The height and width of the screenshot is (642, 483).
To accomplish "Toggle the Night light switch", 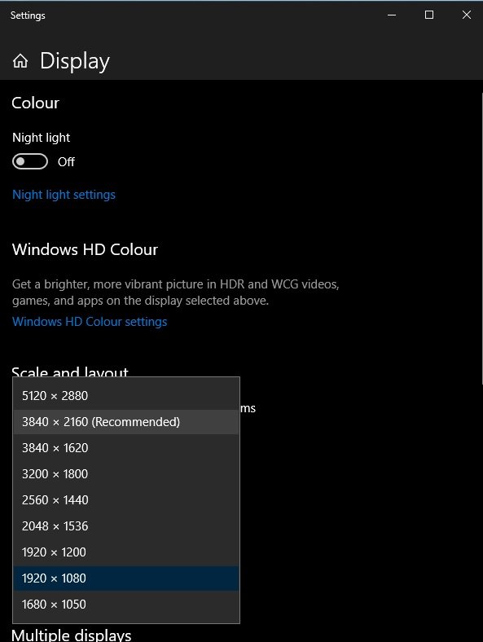I will tap(30, 161).
